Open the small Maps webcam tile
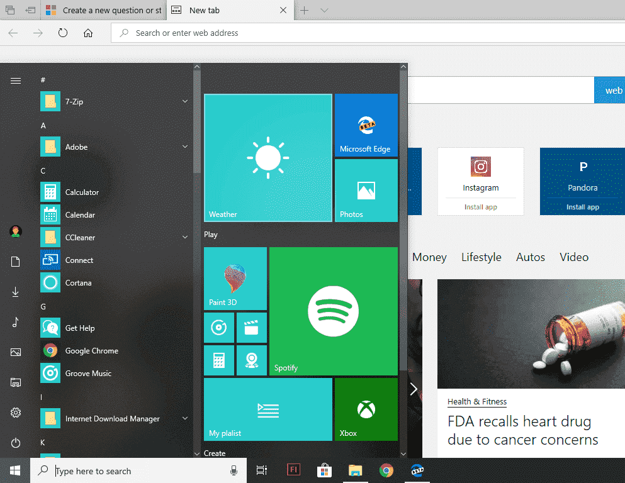This screenshot has width=625, height=483. (x=252, y=360)
